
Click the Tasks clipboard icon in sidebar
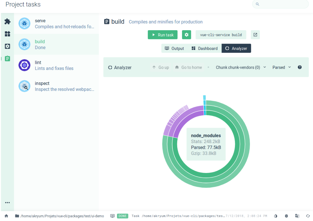[x=7, y=59]
